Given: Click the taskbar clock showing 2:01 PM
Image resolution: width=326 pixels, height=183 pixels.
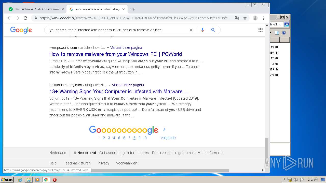Looking at the screenshot, I should point(313,180).
